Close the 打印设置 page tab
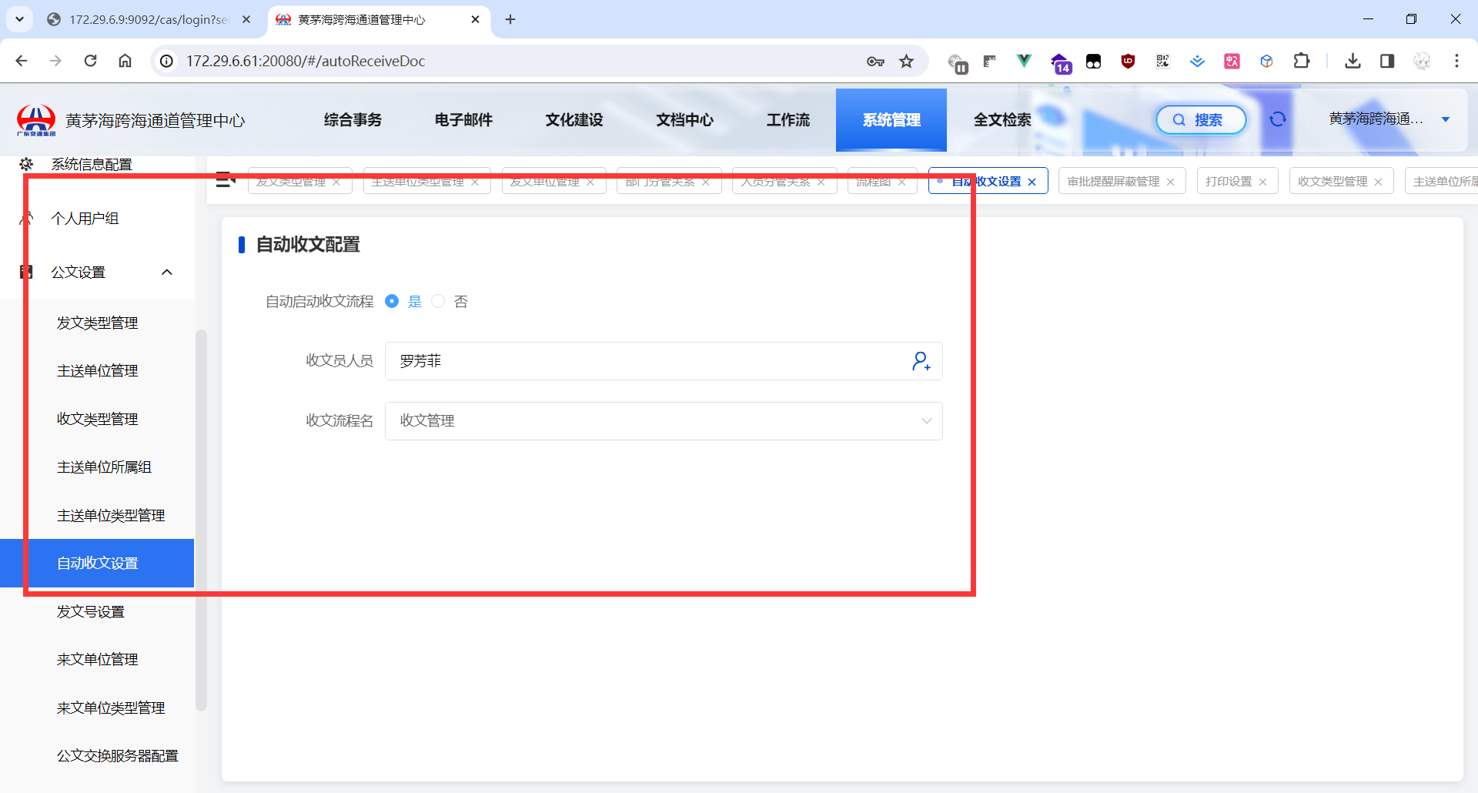Viewport: 1478px width, 793px height. click(1262, 182)
